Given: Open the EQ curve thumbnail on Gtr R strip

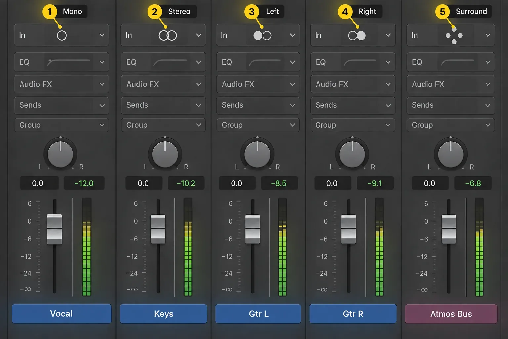Looking at the screenshot, I should click(360, 62).
